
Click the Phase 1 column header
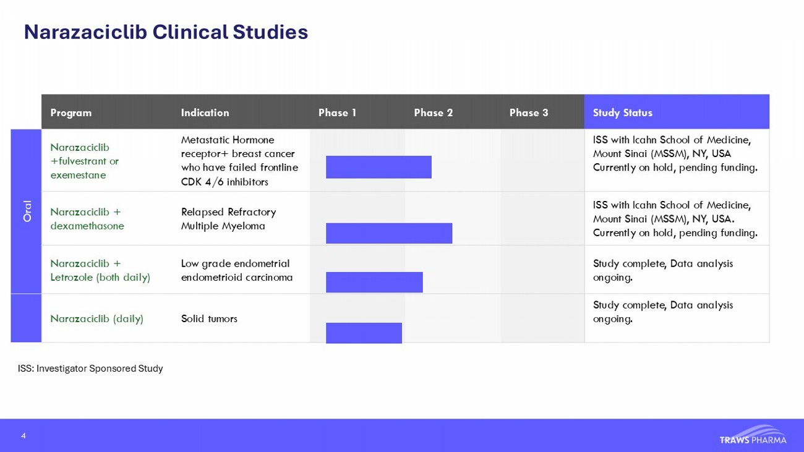click(337, 113)
